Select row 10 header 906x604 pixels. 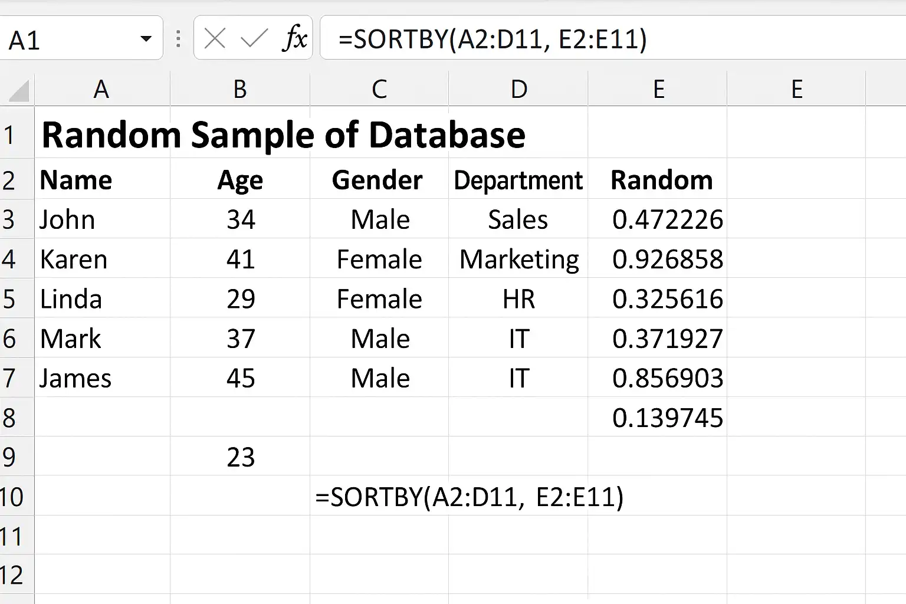17,497
